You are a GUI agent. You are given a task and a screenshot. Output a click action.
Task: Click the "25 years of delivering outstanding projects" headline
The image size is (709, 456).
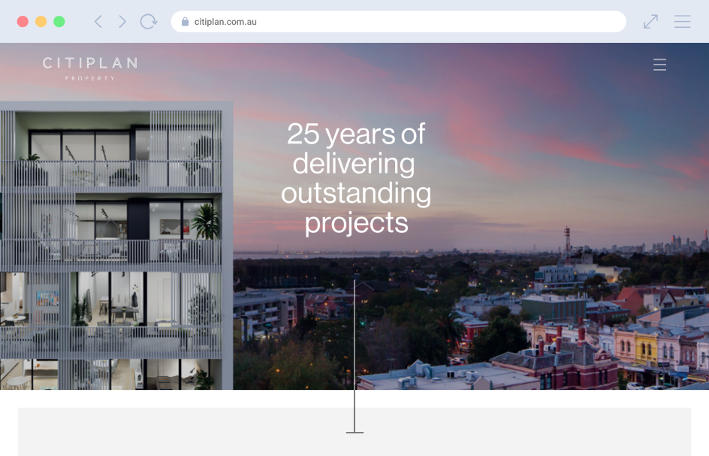pyautogui.click(x=356, y=178)
